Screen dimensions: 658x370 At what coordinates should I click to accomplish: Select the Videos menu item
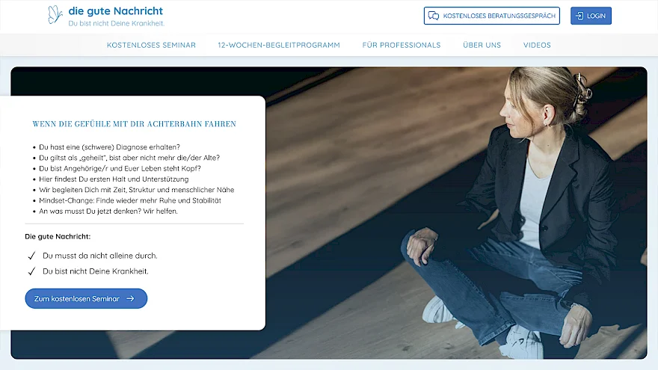click(x=537, y=45)
